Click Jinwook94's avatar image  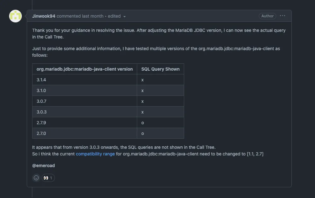click(15, 16)
